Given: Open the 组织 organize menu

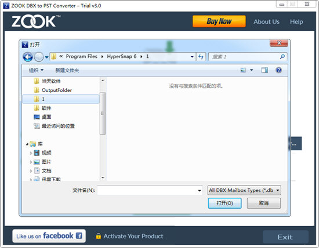Looking at the screenshot, I should pyautogui.click(x=36, y=71).
